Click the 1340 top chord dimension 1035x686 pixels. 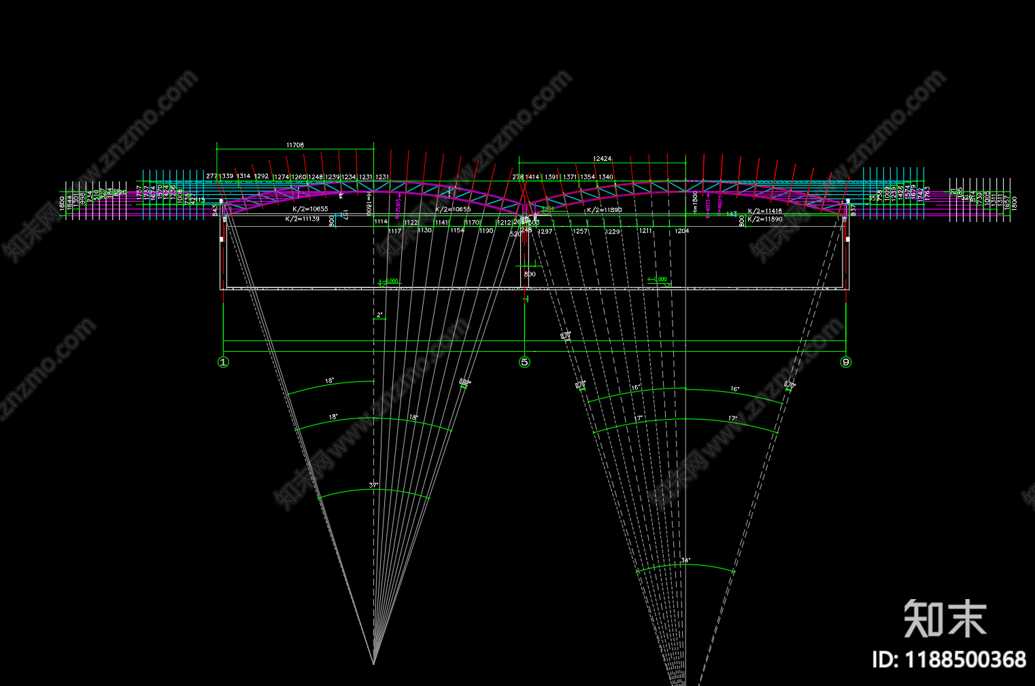[x=606, y=177]
